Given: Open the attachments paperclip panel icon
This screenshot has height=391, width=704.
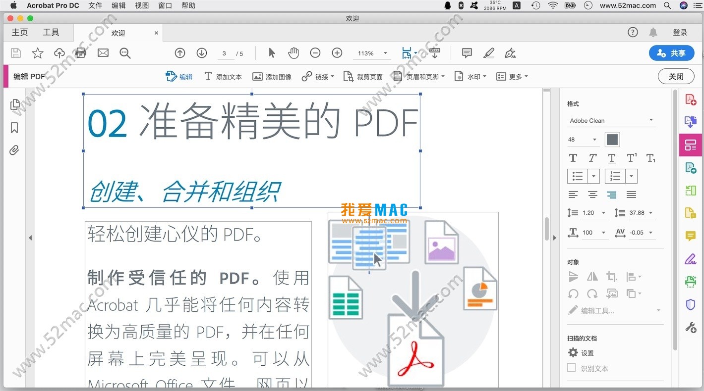Looking at the screenshot, I should click(x=14, y=150).
